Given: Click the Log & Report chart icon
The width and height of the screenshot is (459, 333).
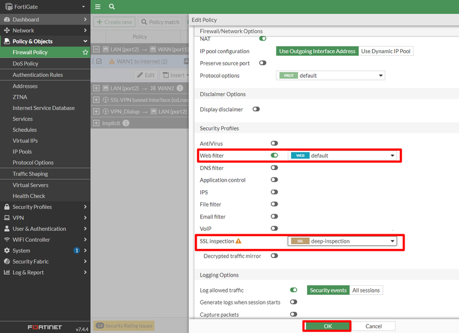Looking at the screenshot, I should 7,272.
